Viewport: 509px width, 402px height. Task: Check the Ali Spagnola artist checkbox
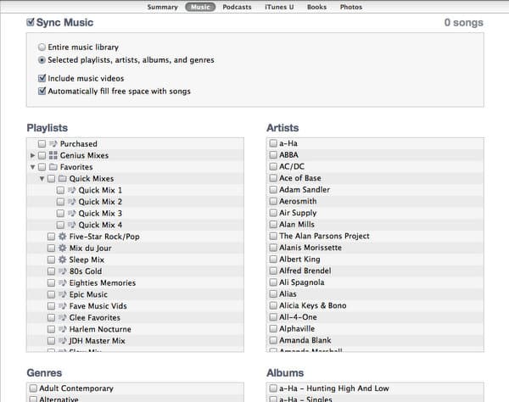(x=273, y=282)
